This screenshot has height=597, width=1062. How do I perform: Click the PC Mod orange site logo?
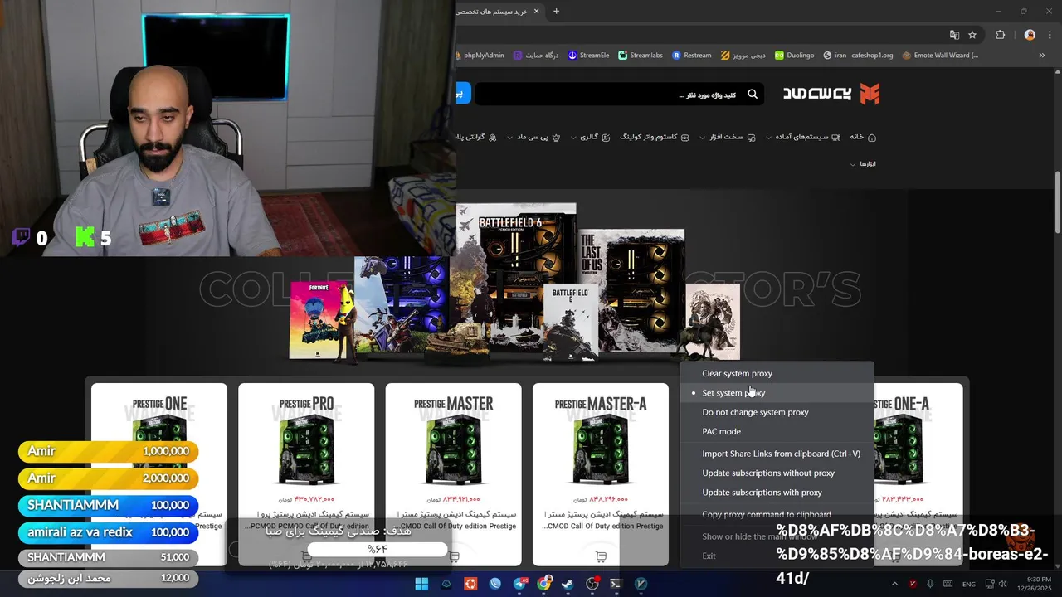pyautogui.click(x=869, y=94)
